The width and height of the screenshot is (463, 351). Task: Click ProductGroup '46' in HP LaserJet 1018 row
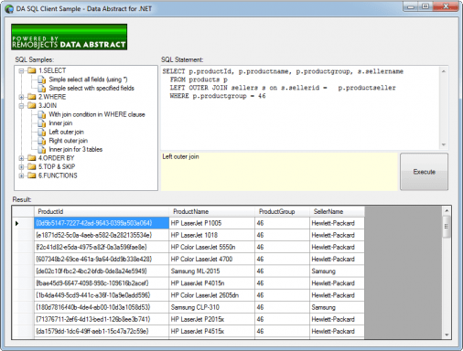point(282,235)
